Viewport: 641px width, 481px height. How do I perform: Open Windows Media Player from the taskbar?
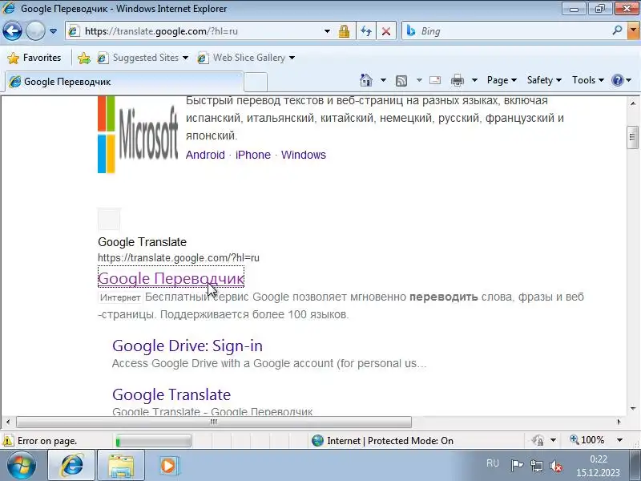[168, 466]
